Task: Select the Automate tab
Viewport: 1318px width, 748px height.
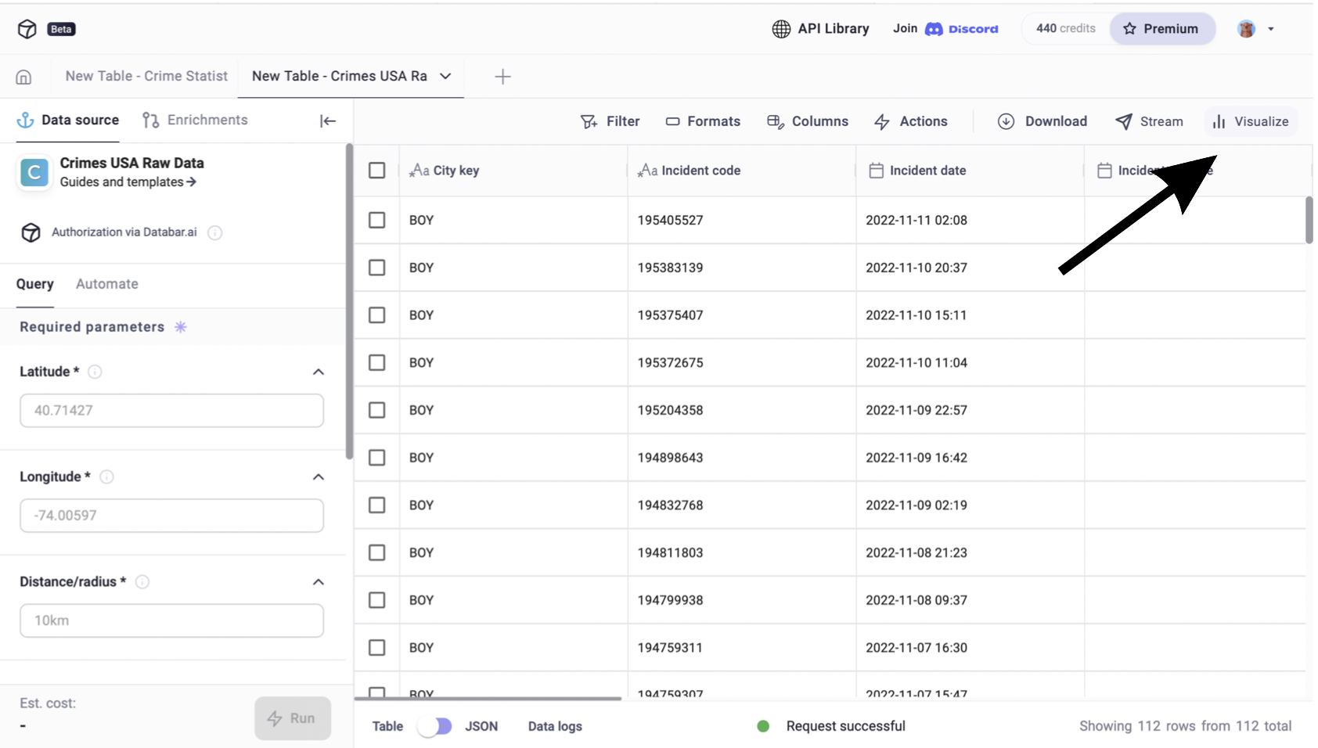Action: (x=107, y=284)
